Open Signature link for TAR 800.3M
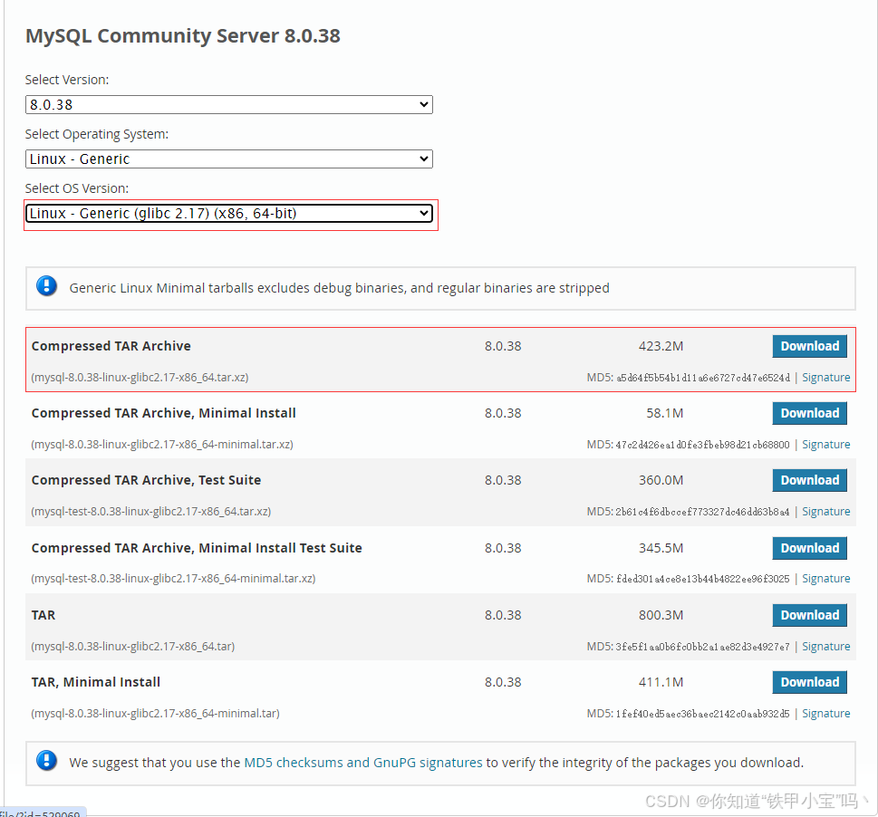 click(826, 647)
